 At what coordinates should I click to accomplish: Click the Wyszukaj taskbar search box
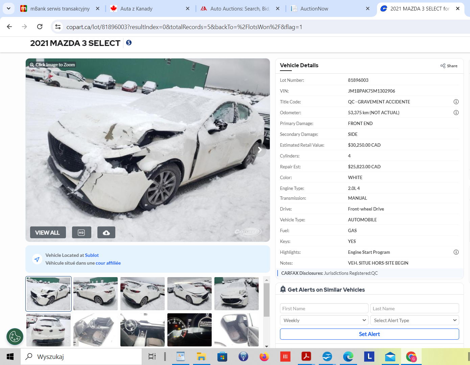coord(81,357)
